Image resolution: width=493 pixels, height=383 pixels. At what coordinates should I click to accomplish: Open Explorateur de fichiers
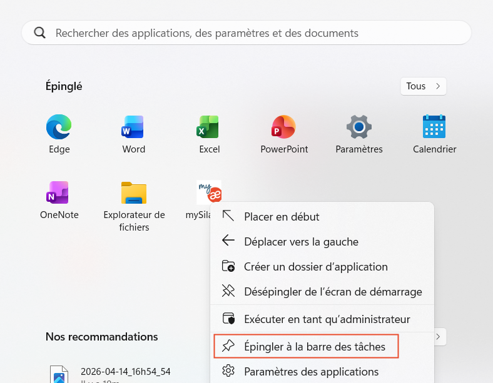[x=134, y=192]
